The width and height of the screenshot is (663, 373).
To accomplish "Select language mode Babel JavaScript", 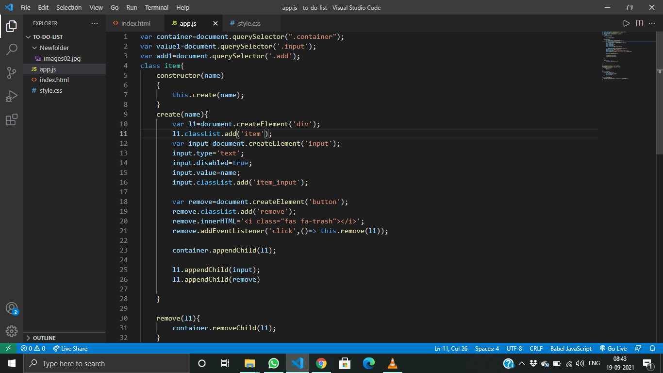I will (x=571, y=348).
